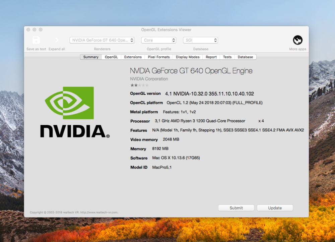The image size is (335, 242).
Task: Click the OpenCL 1.2 platform value
Action: 214,103
